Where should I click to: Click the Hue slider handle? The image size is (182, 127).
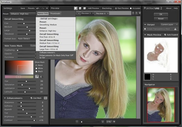pyautogui.click(x=26, y=81)
